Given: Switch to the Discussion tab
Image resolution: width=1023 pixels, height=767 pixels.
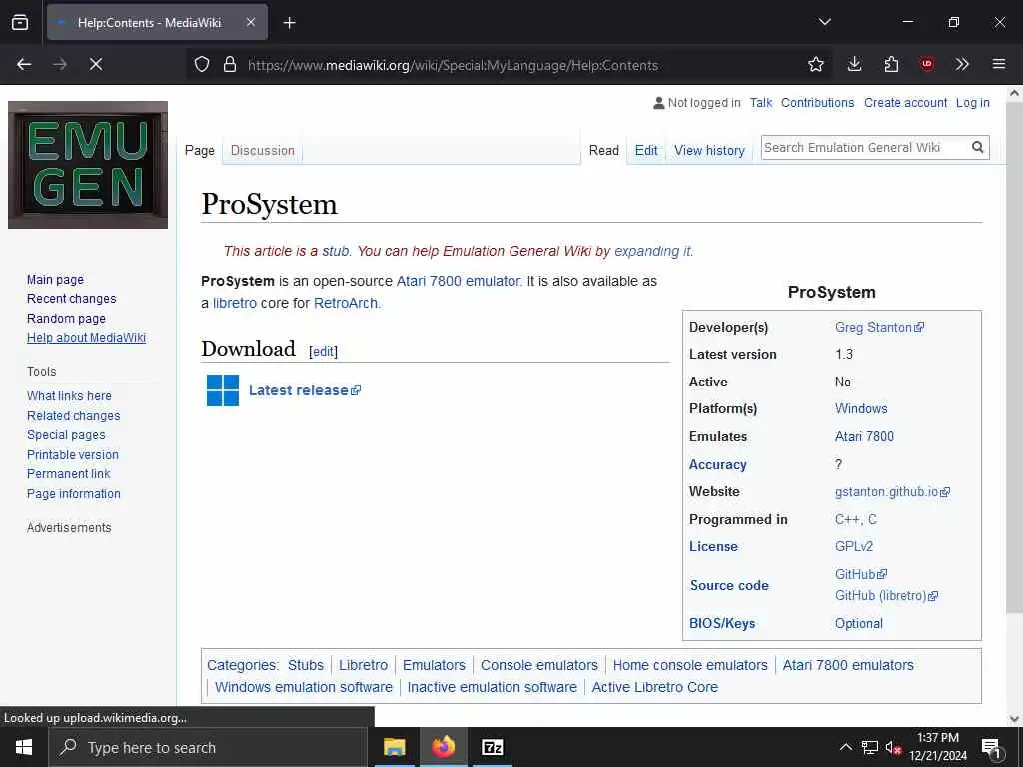Looking at the screenshot, I should 263,151.
